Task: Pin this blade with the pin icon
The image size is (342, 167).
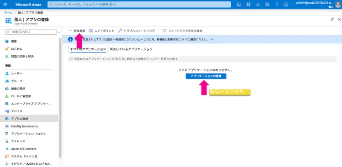Action: point(332,20)
